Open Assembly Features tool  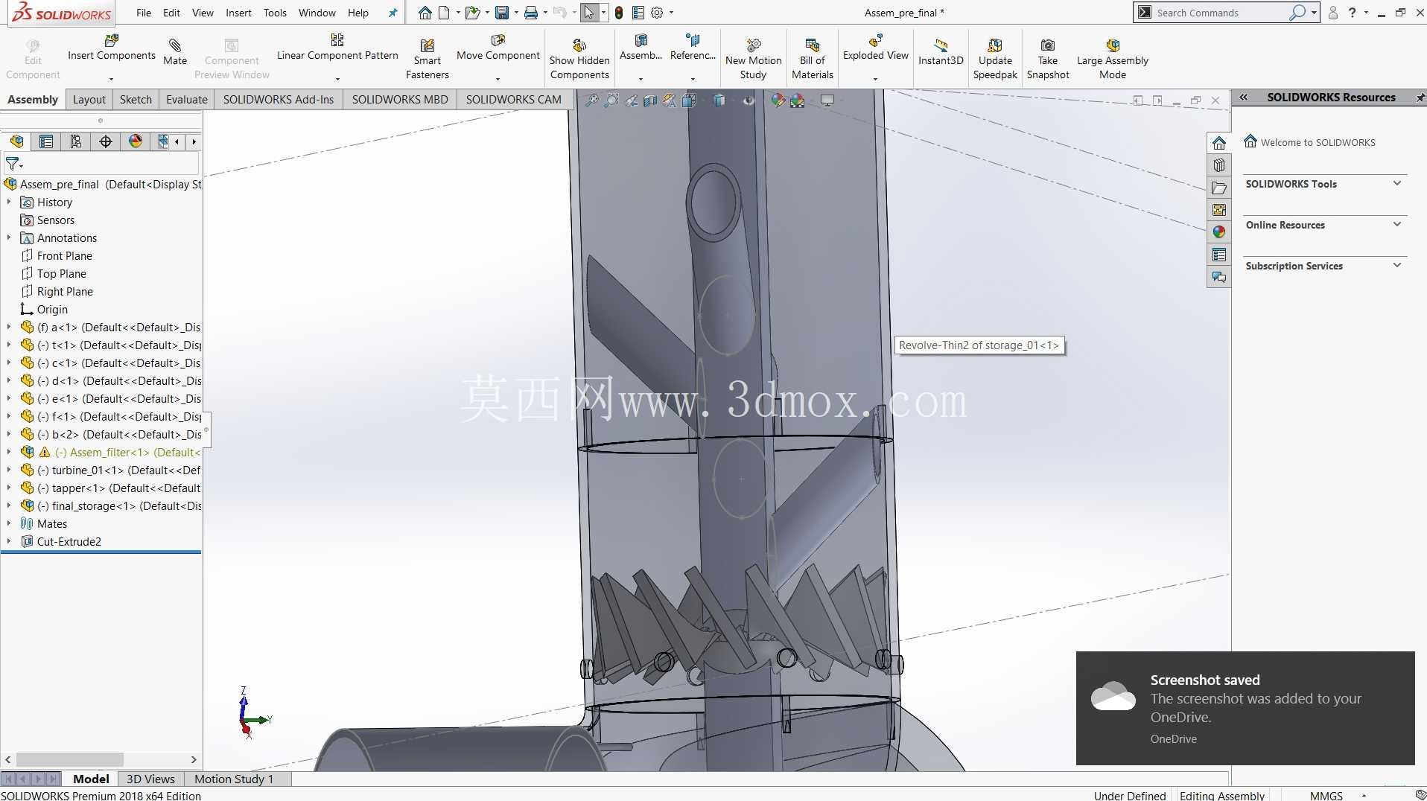click(641, 48)
